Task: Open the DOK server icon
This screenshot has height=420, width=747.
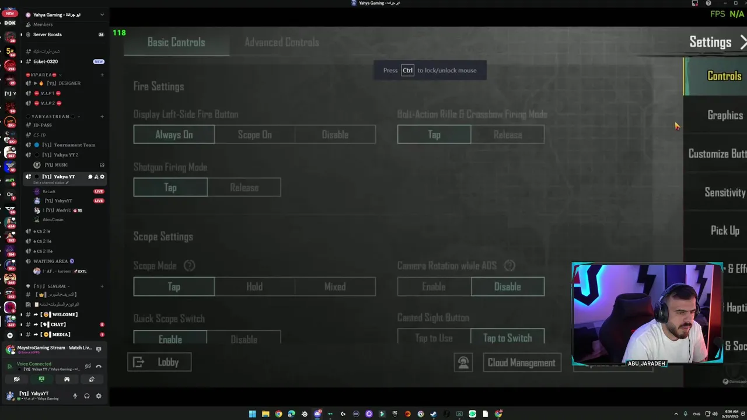Action: tap(9, 23)
